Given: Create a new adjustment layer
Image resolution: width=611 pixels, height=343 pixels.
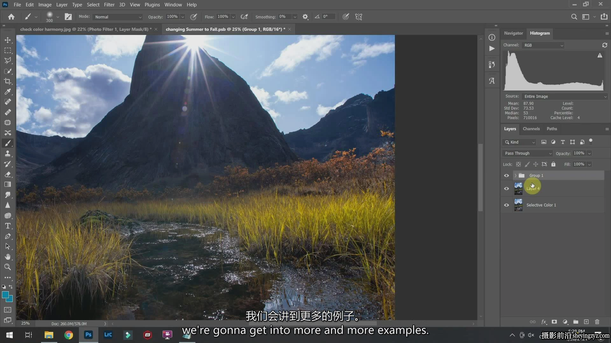Looking at the screenshot, I should coord(565,322).
